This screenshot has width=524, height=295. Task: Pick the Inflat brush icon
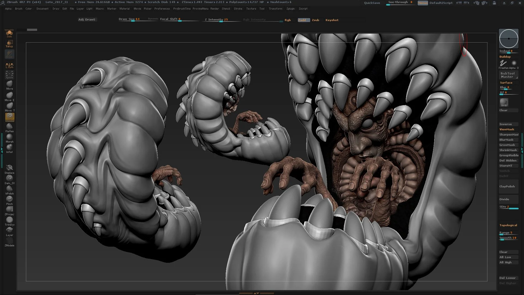click(10, 147)
